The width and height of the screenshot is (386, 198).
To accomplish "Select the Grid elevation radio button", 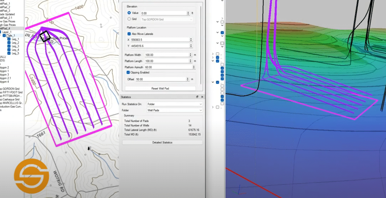I will (129, 19).
